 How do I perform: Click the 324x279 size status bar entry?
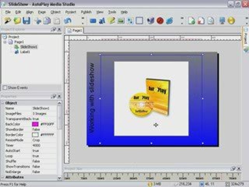[235, 184]
